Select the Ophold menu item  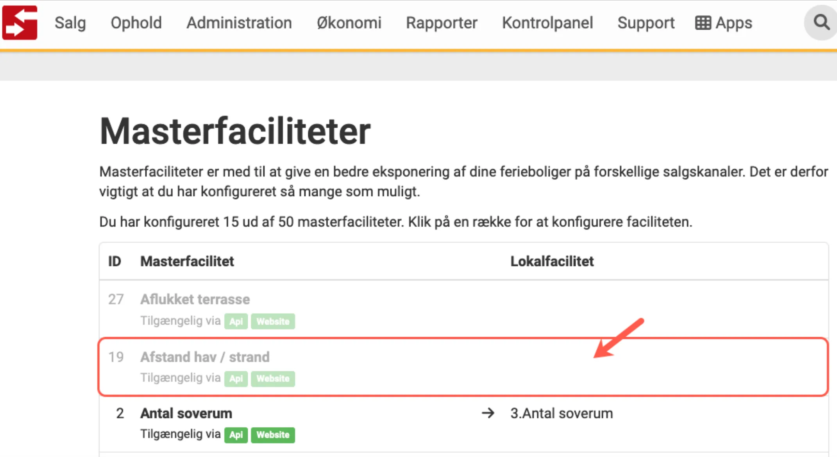click(136, 23)
